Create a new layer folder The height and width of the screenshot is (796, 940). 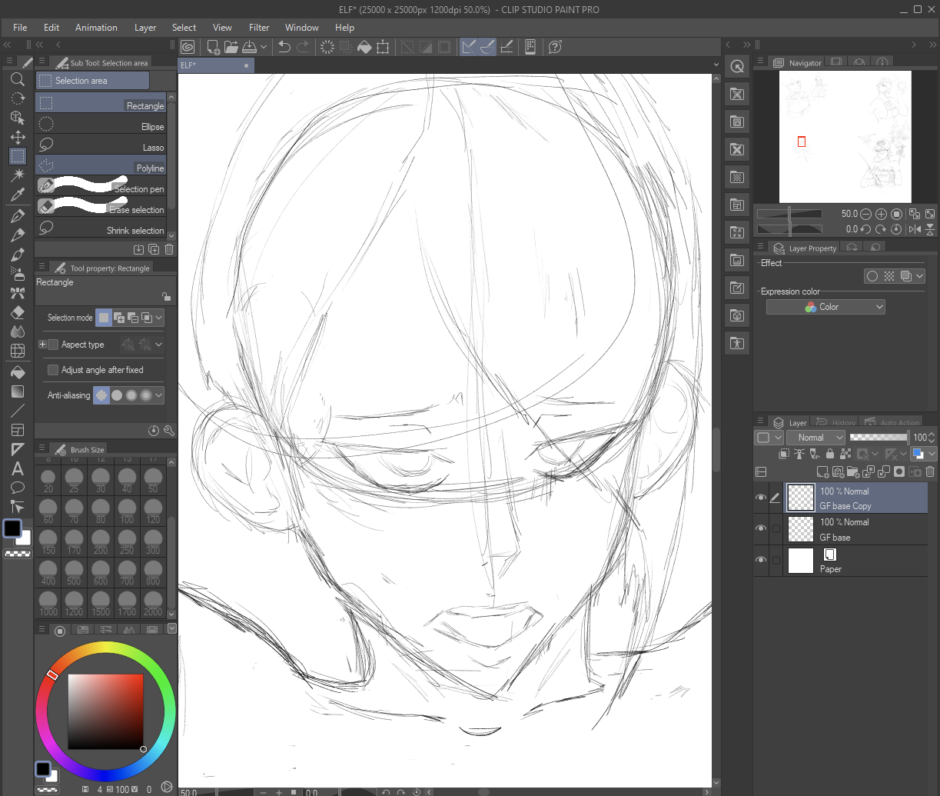point(853,472)
